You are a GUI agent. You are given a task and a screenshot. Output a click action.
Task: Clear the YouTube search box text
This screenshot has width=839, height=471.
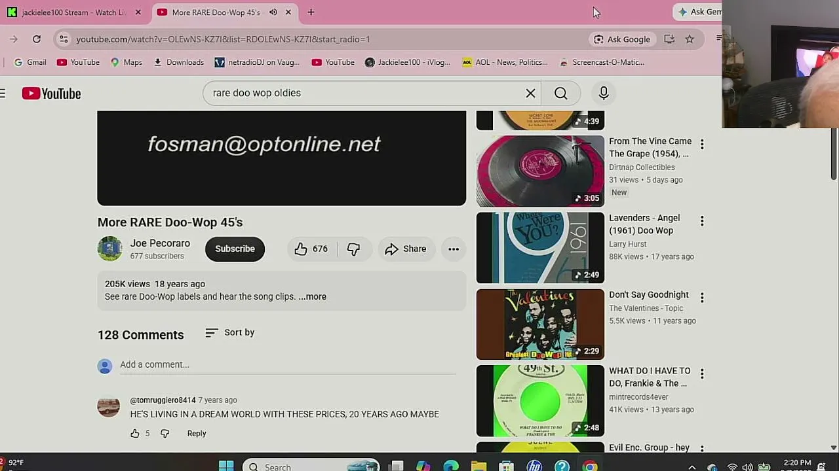pyautogui.click(x=531, y=93)
